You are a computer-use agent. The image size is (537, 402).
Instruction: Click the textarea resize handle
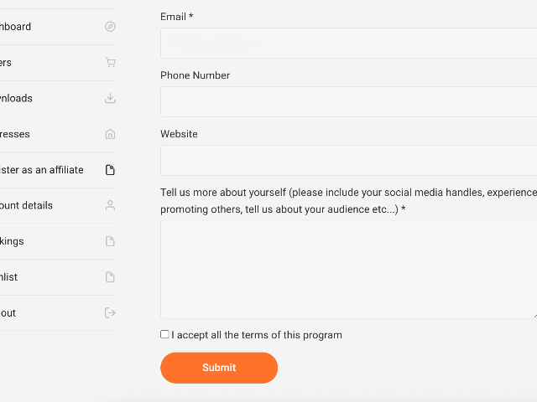[x=534, y=315]
